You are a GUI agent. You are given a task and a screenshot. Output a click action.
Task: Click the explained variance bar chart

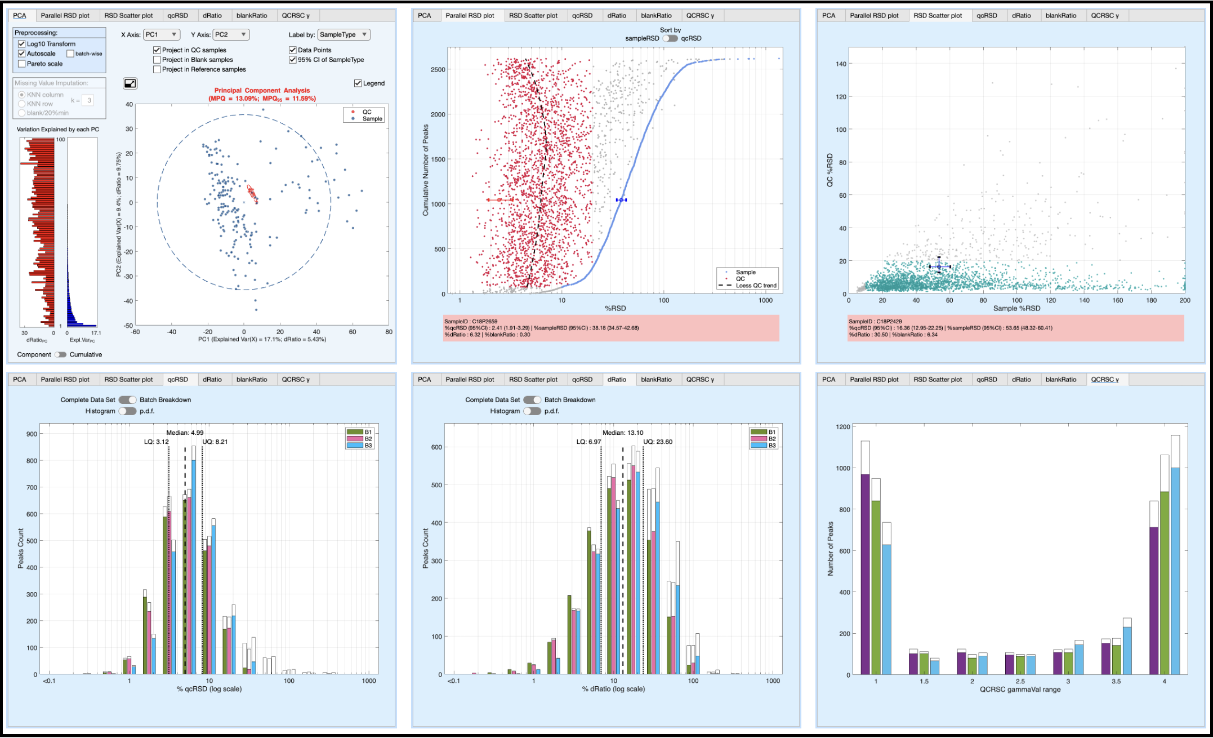point(82,232)
